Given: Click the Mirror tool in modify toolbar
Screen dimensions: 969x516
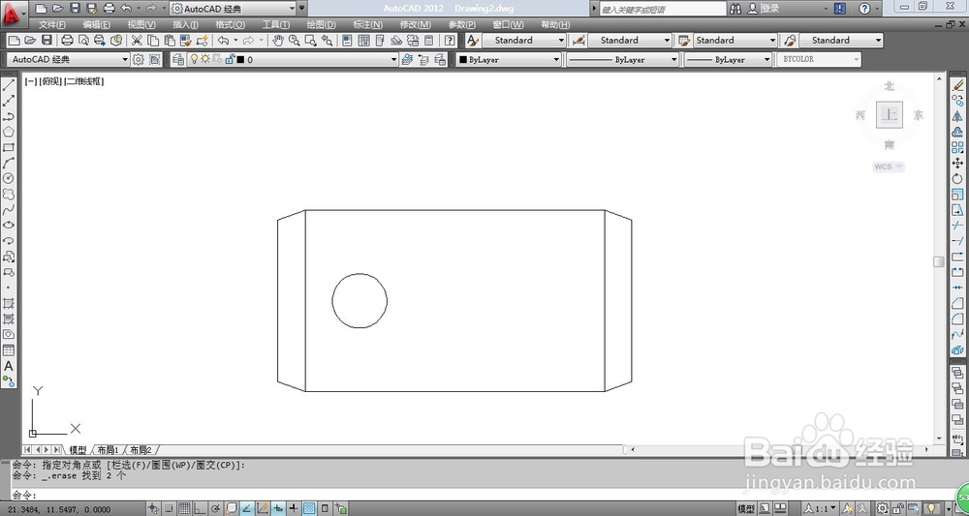Looking at the screenshot, I should click(957, 116).
